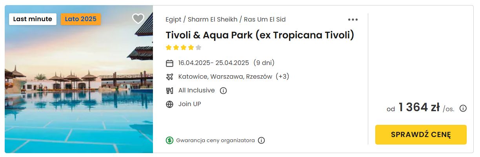Click the All Inclusive info icon
Viewport: 480px width, 157px height.
click(x=223, y=90)
